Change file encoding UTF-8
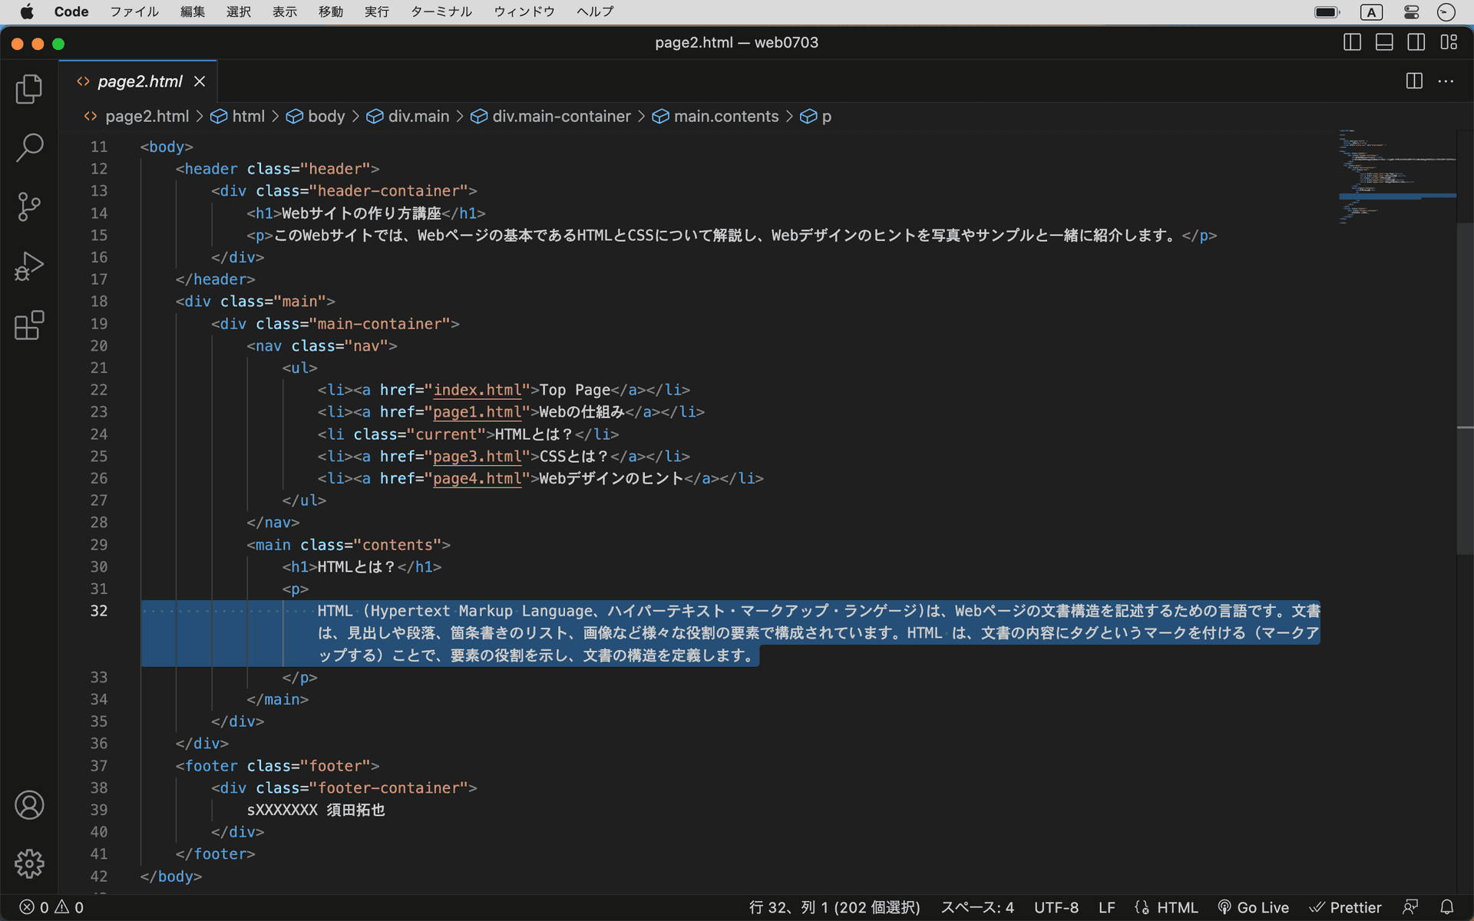The height and width of the screenshot is (921, 1474). 1056,907
